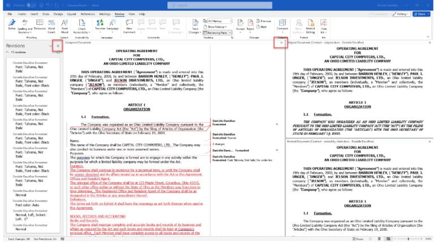Switch to the Insert tab
The width and height of the screenshot is (435, 242).
point(34,14)
